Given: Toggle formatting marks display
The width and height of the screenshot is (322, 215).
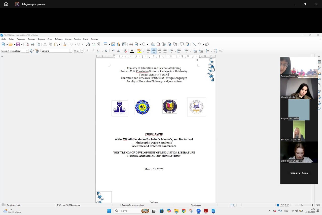Looking at the screenshot, I should click(99, 44).
